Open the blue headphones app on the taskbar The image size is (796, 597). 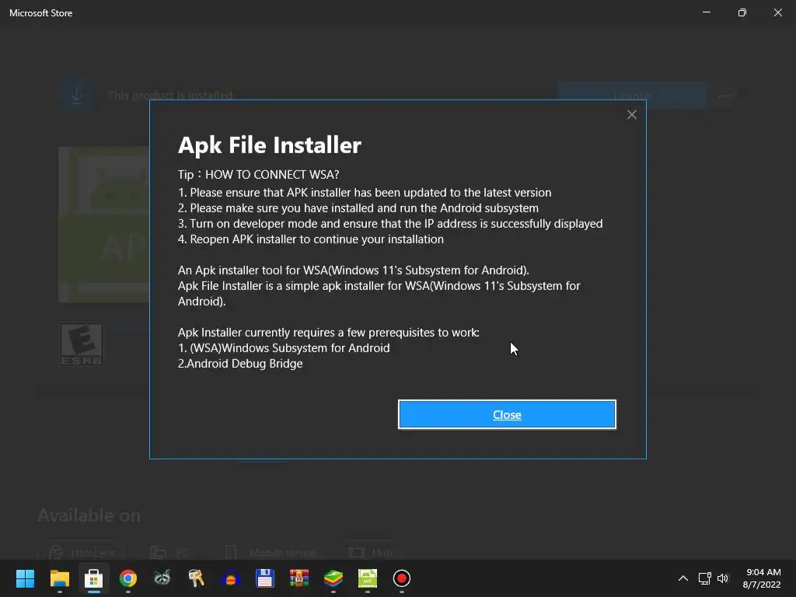pos(230,578)
